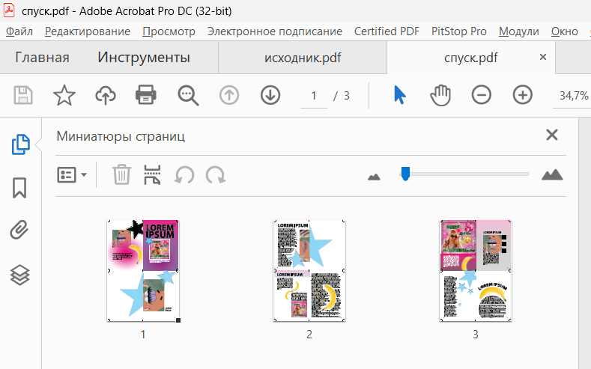This screenshot has width=591, height=369.
Task: Close the Миниатюры страниц panel
Action: click(x=552, y=135)
